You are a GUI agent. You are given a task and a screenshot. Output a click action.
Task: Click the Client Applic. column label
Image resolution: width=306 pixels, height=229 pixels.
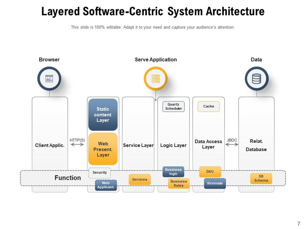coord(50,145)
